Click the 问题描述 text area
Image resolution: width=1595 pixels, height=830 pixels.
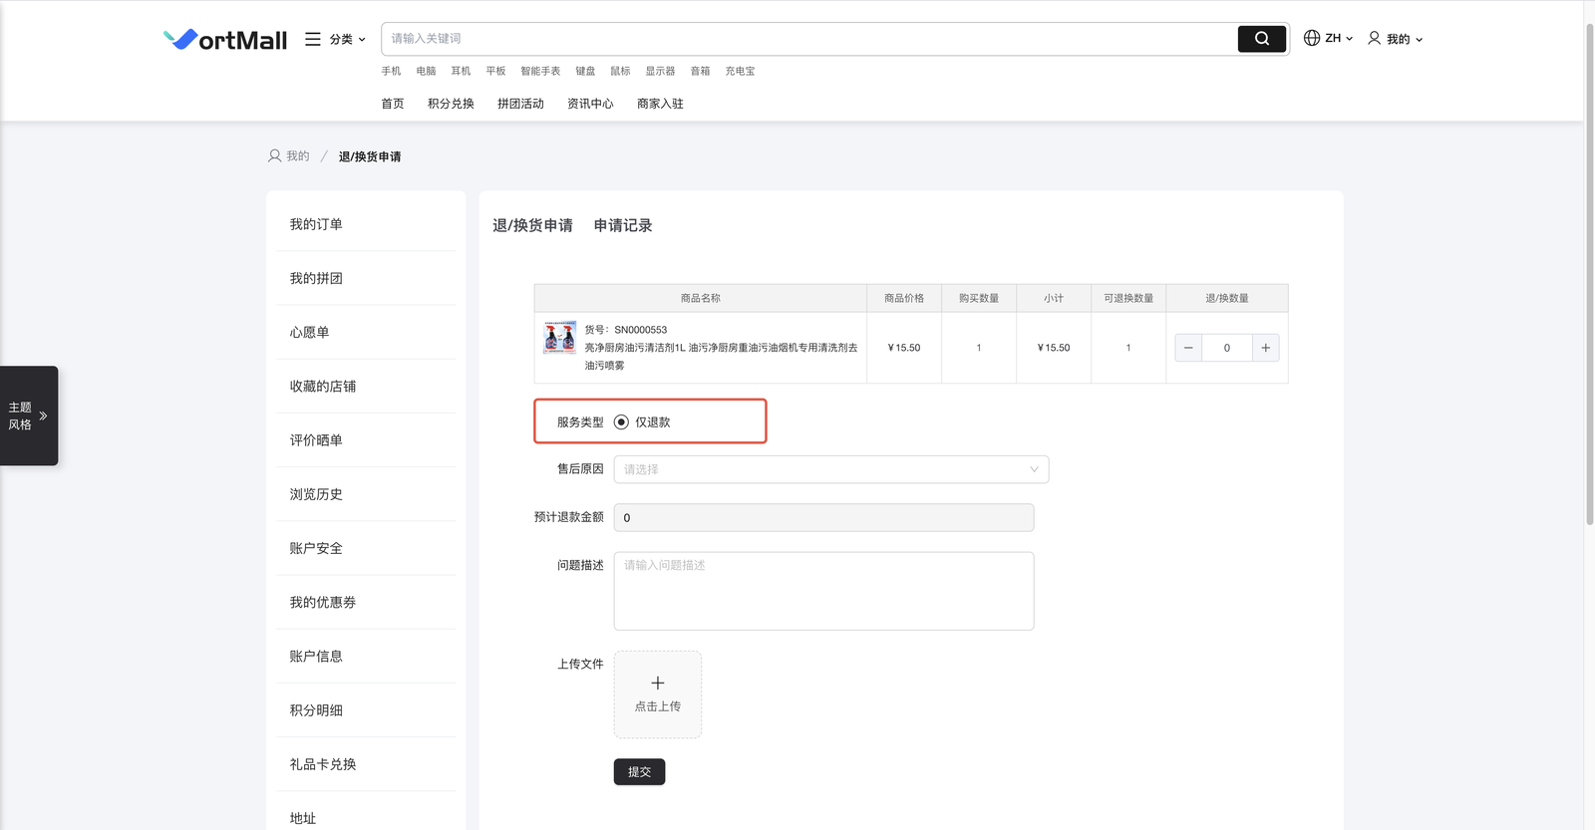(823, 591)
